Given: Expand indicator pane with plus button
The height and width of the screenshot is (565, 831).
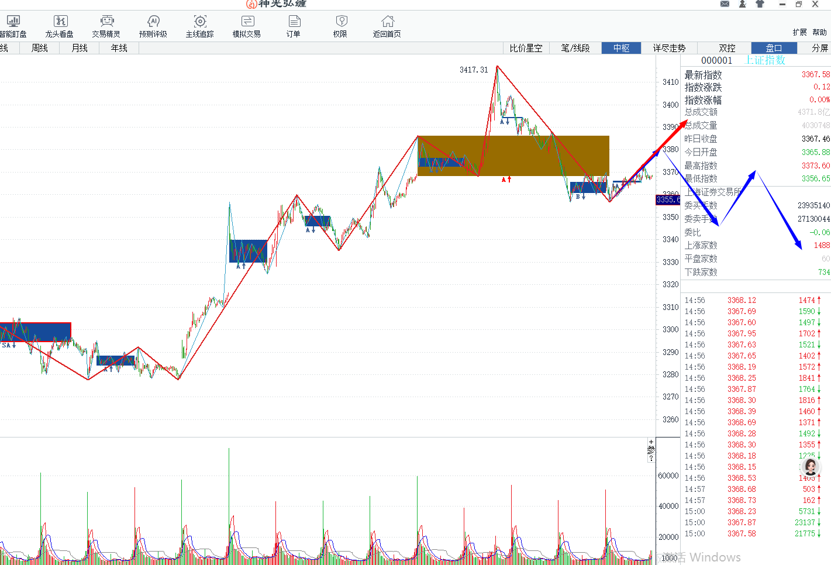Looking at the screenshot, I should (x=651, y=442).
